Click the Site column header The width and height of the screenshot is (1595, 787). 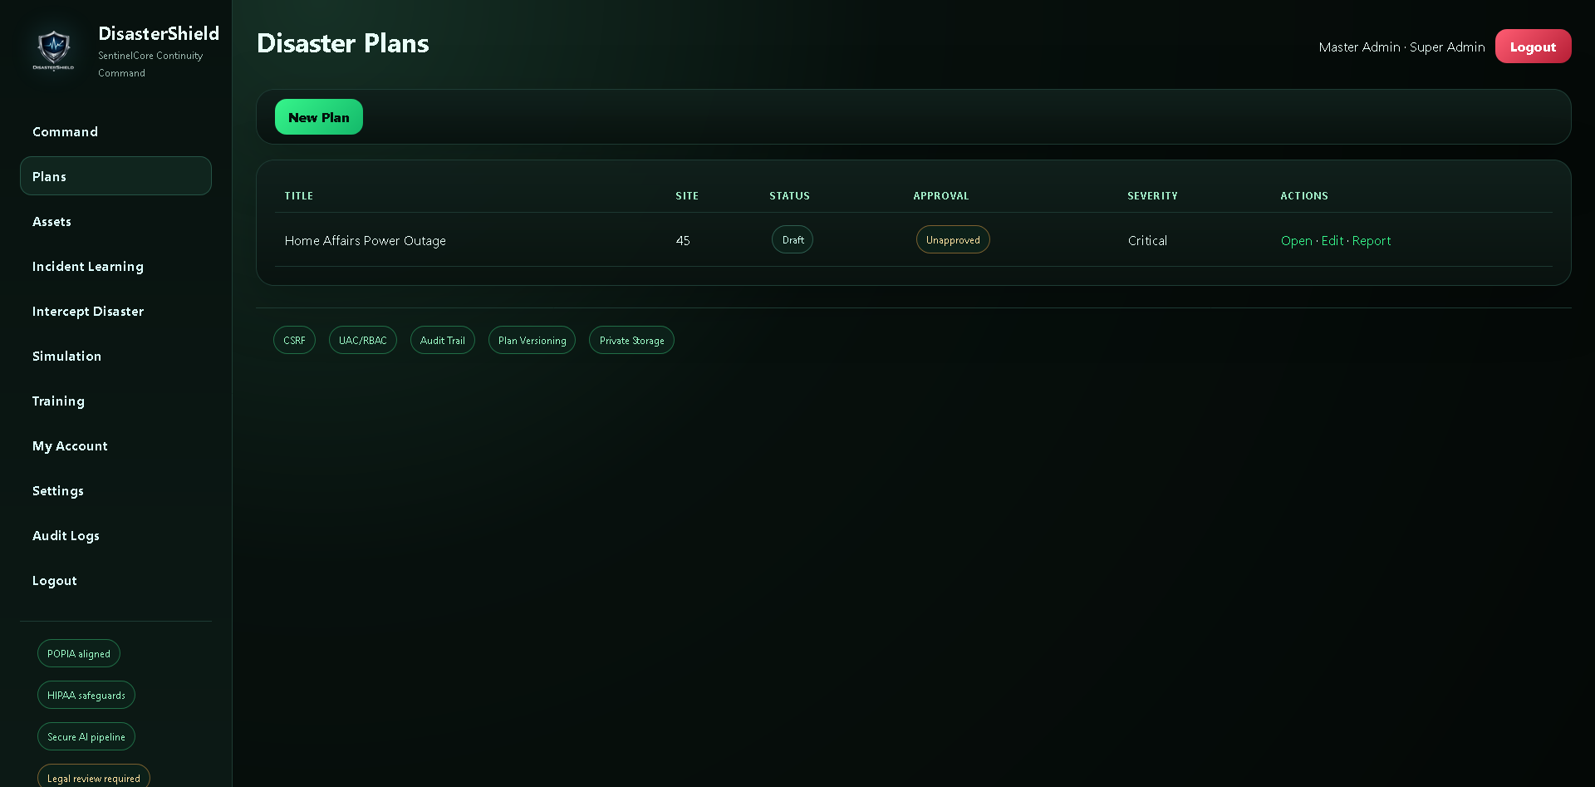tap(687, 196)
